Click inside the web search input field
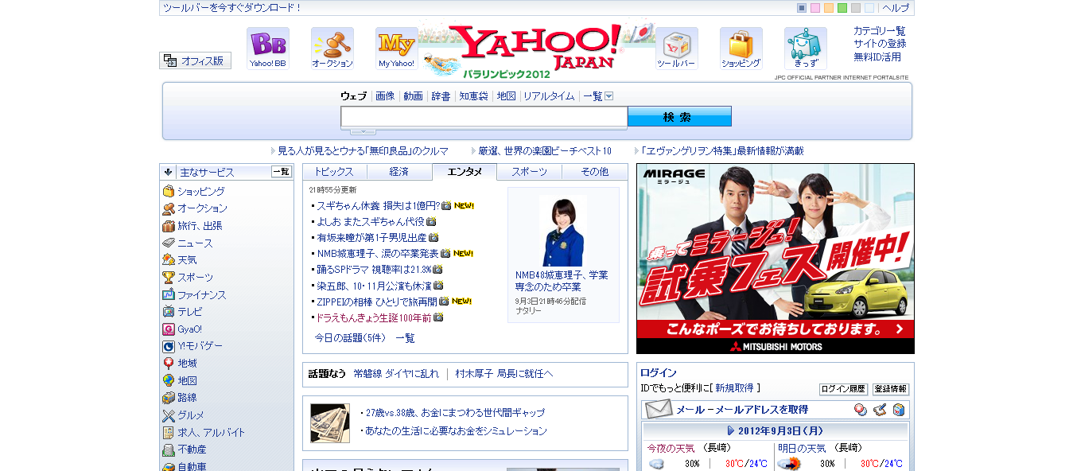The width and height of the screenshot is (1073, 471). click(484, 117)
